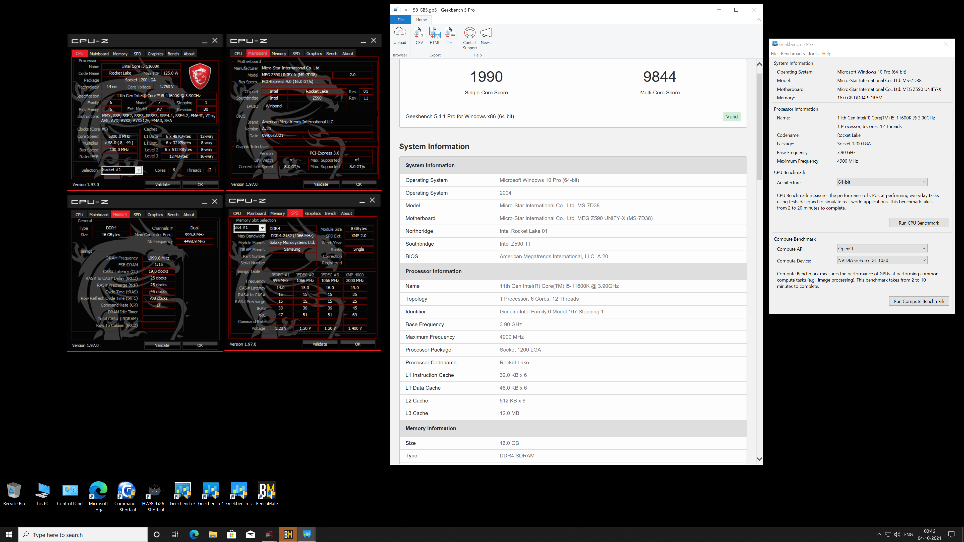Open the notification center icon
Viewport: 964px width, 542px height.
(951, 534)
